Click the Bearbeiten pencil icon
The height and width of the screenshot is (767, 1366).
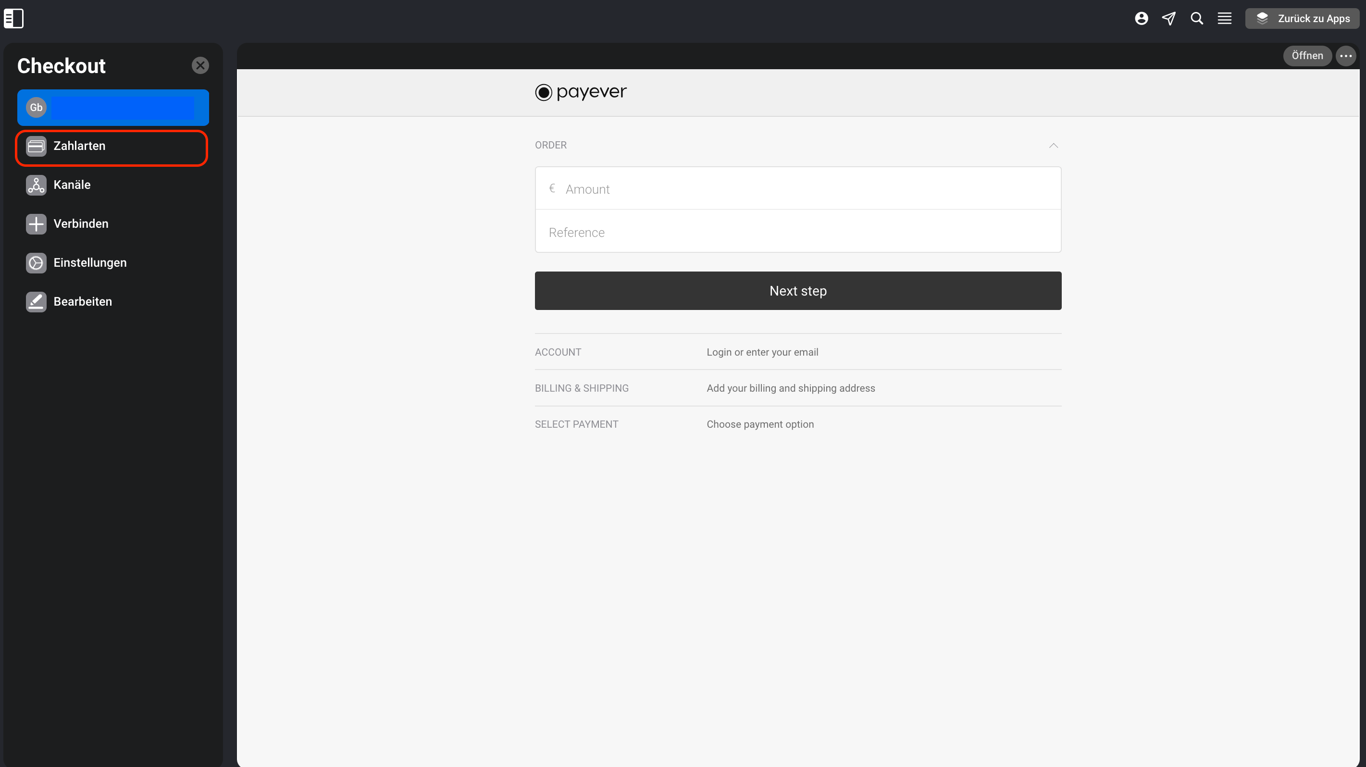pyautogui.click(x=36, y=302)
